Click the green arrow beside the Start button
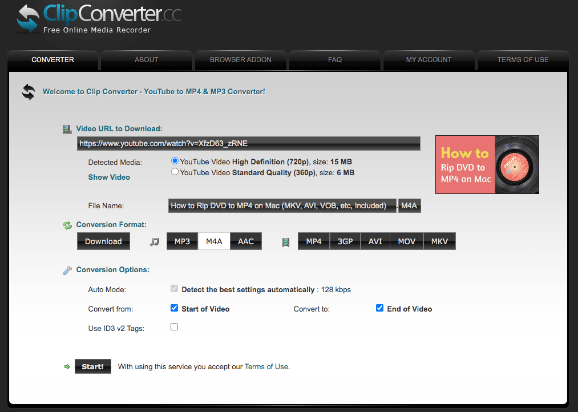The height and width of the screenshot is (412, 578). 67,366
